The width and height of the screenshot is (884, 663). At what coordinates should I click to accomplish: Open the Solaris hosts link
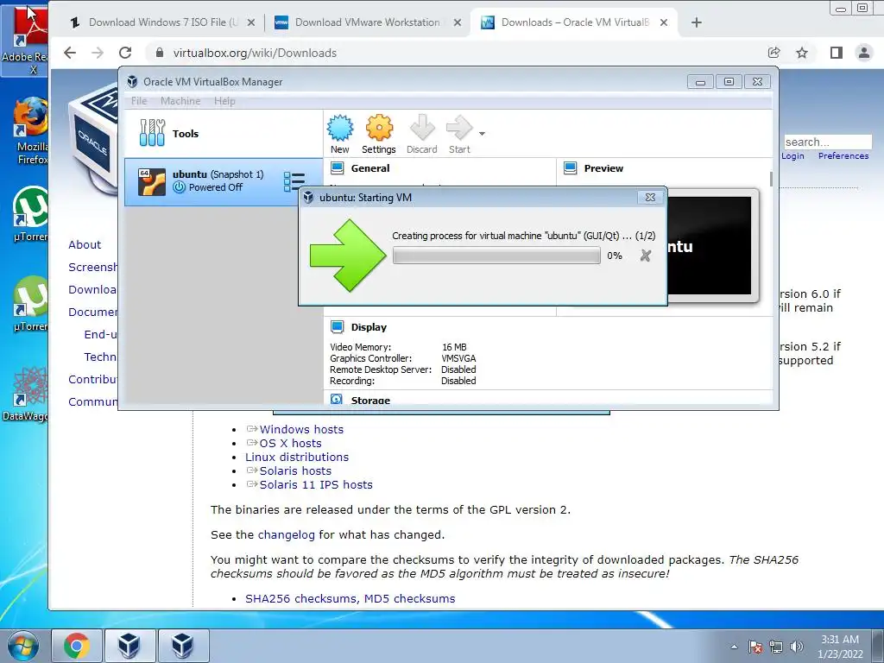[295, 470]
